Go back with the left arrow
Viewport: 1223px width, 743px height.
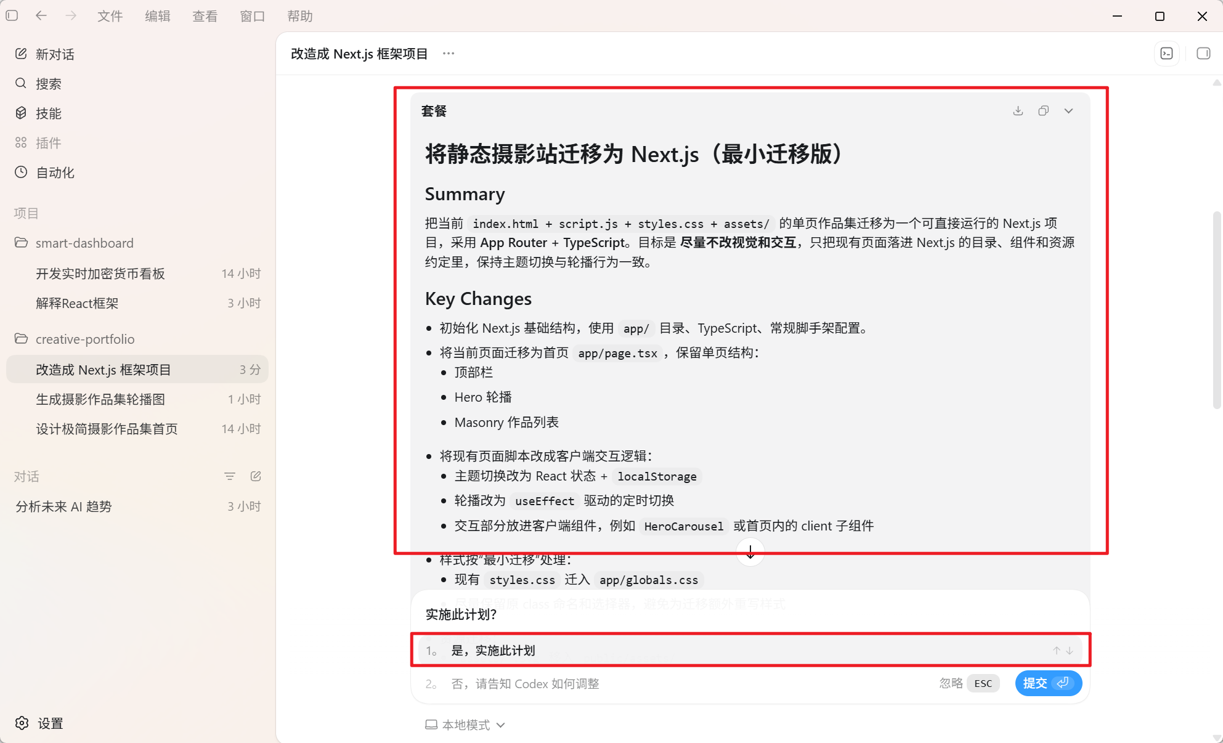coord(41,15)
